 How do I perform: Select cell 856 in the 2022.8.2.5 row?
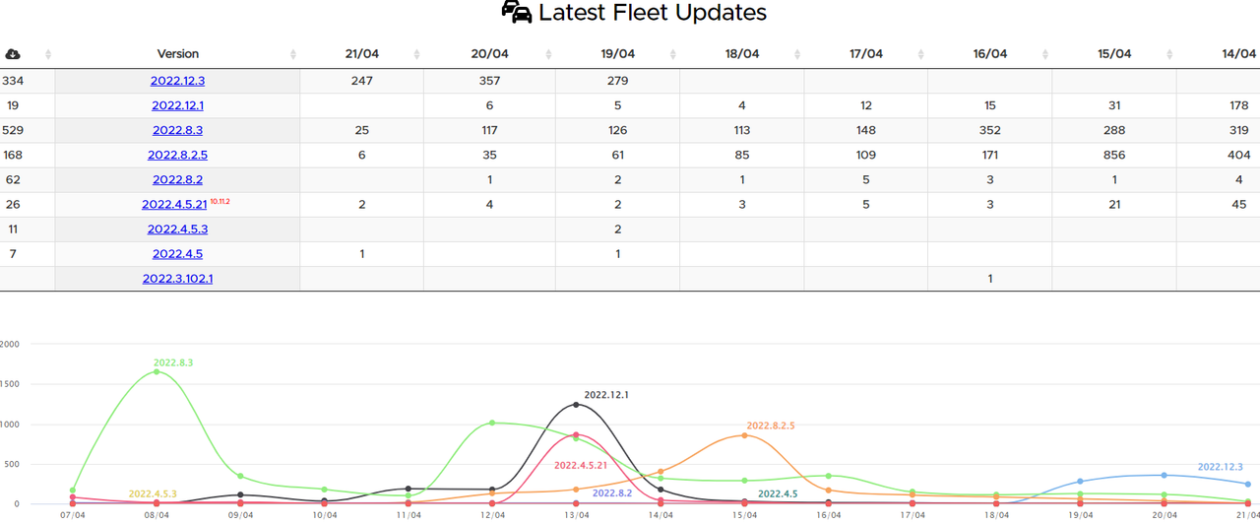tap(1114, 155)
